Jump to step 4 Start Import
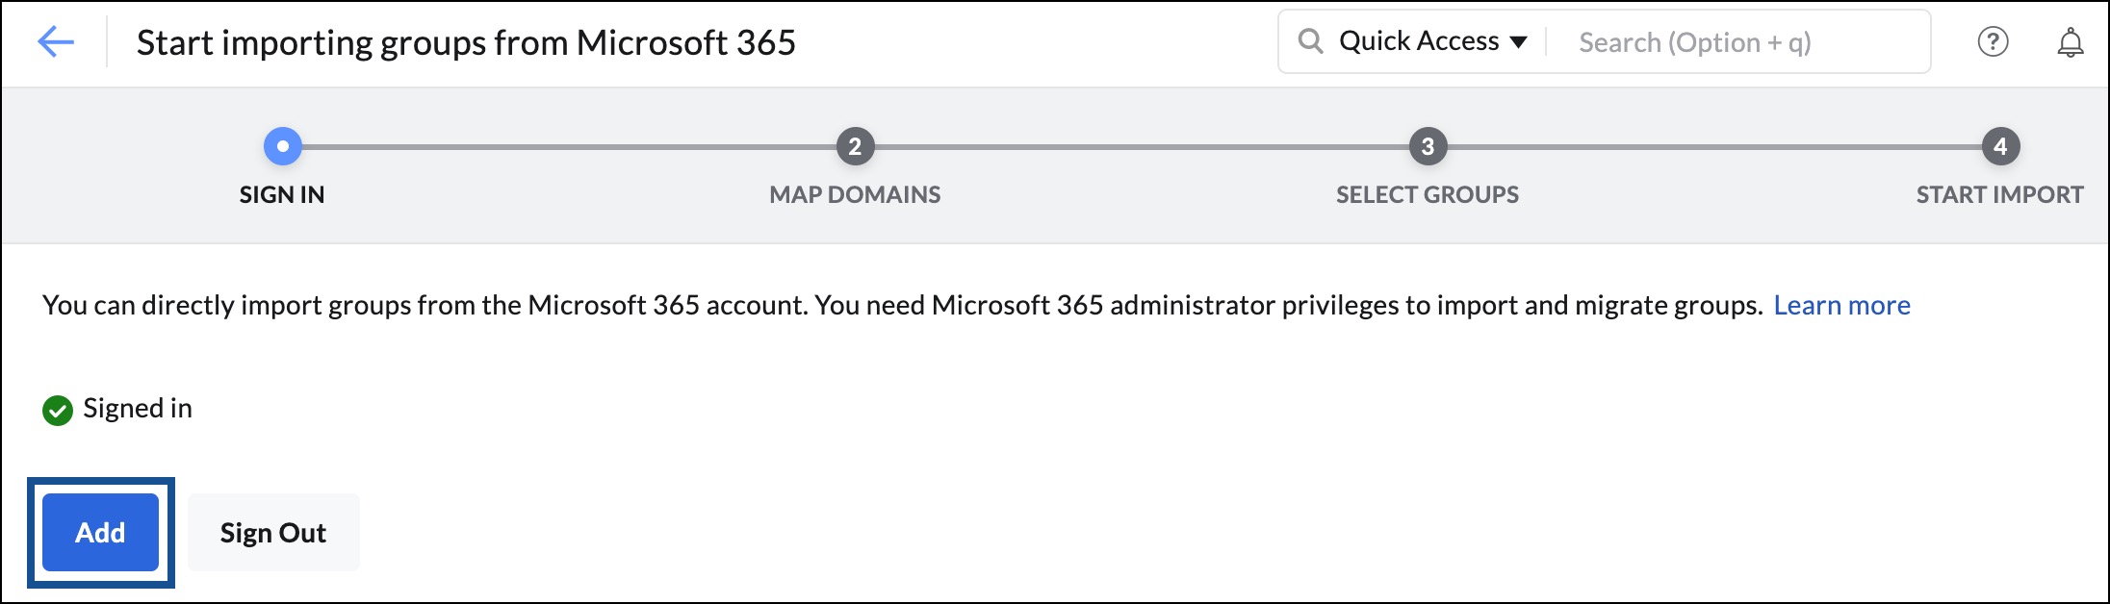This screenshot has width=2110, height=604. coord(2000,146)
